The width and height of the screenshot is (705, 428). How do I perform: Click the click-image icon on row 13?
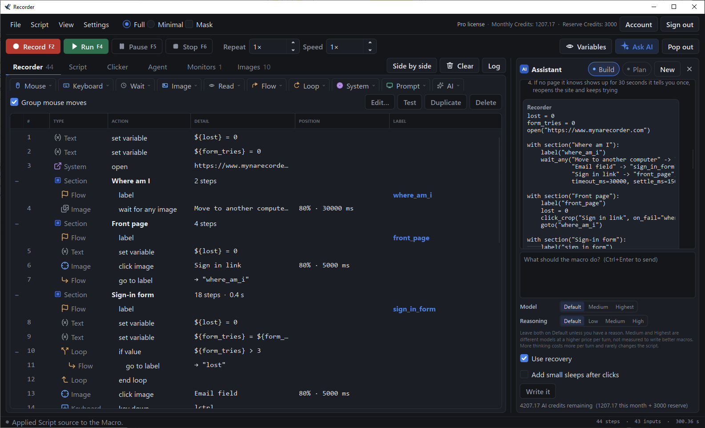coord(65,394)
